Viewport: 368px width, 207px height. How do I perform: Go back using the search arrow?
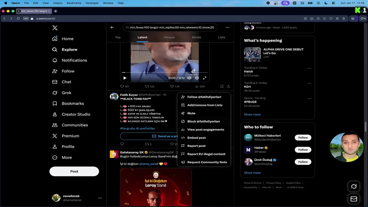coord(112,28)
